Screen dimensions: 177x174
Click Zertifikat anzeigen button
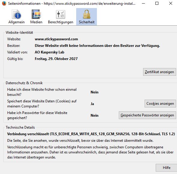click(160, 72)
